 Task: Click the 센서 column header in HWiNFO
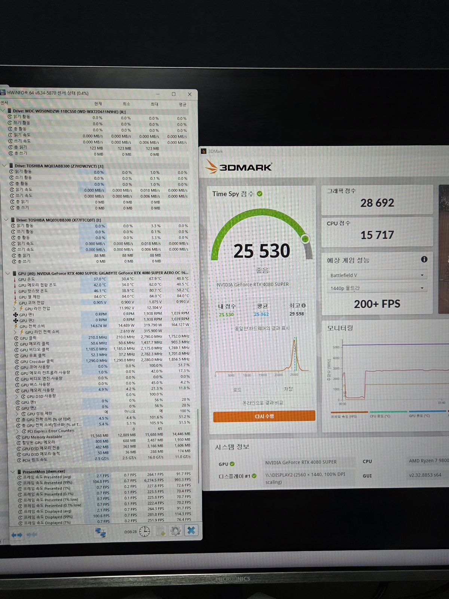pos(4,102)
